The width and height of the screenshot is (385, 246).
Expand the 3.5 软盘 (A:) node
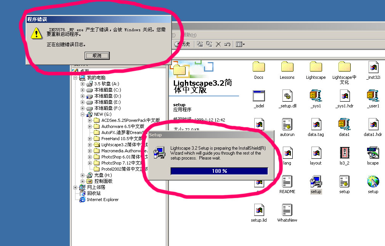pos(82,84)
